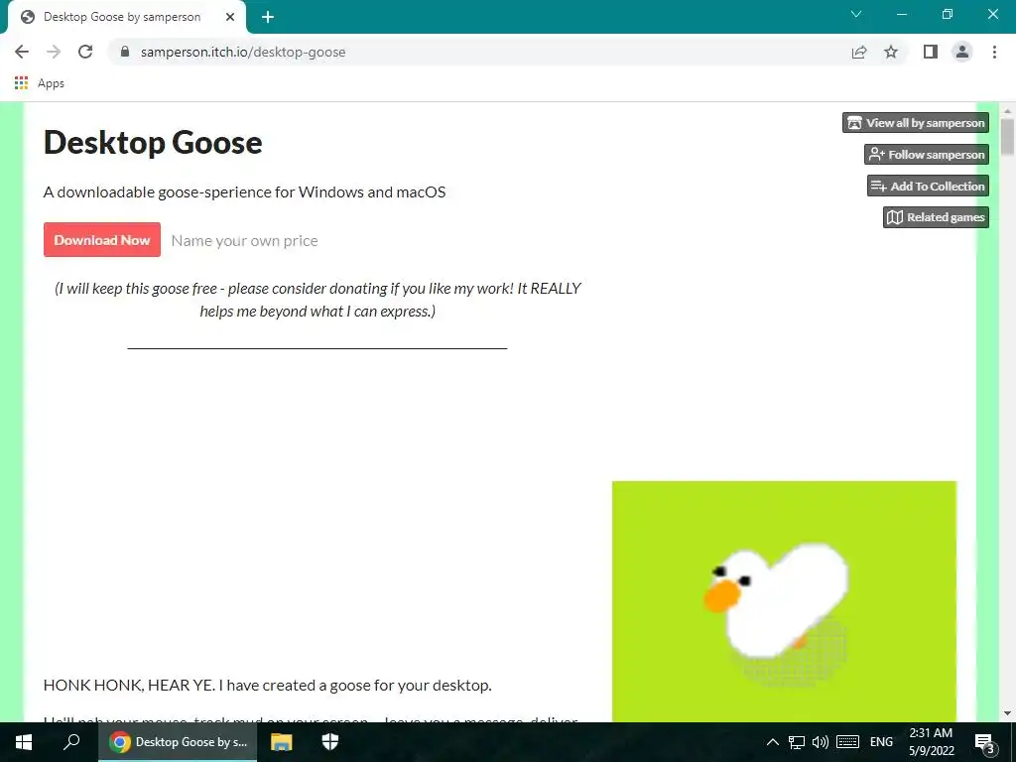This screenshot has height=762, width=1016.
Task: Open Windows taskbar search
Action: point(71,742)
